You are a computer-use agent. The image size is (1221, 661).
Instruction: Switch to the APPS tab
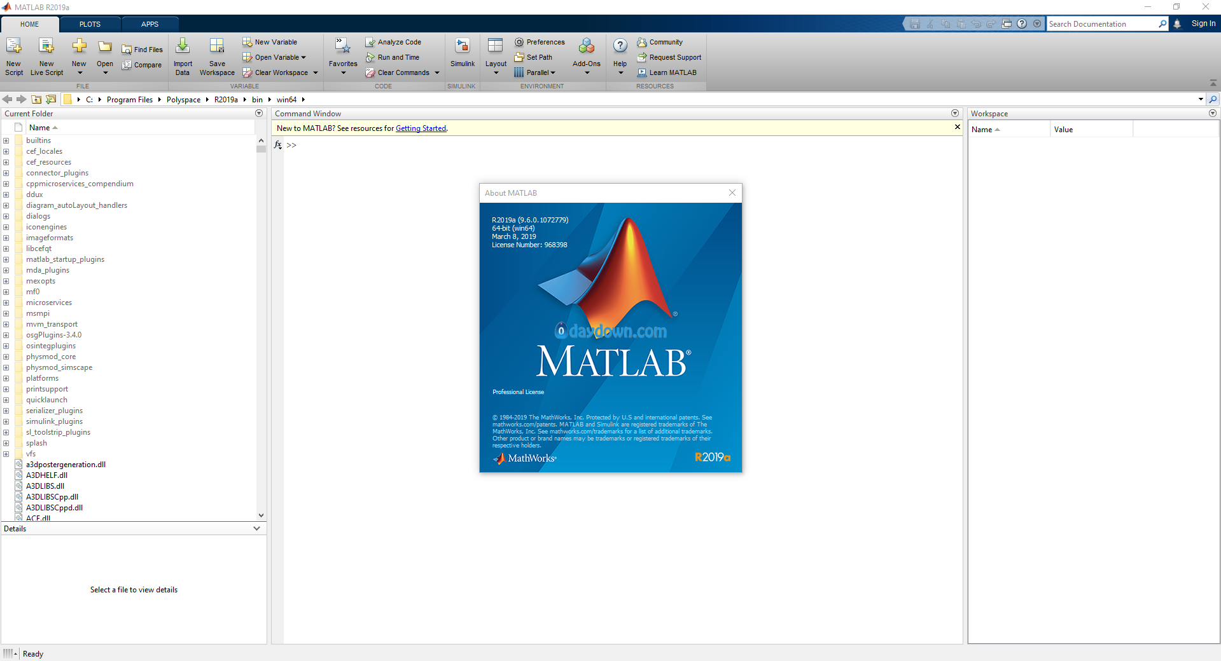(150, 24)
